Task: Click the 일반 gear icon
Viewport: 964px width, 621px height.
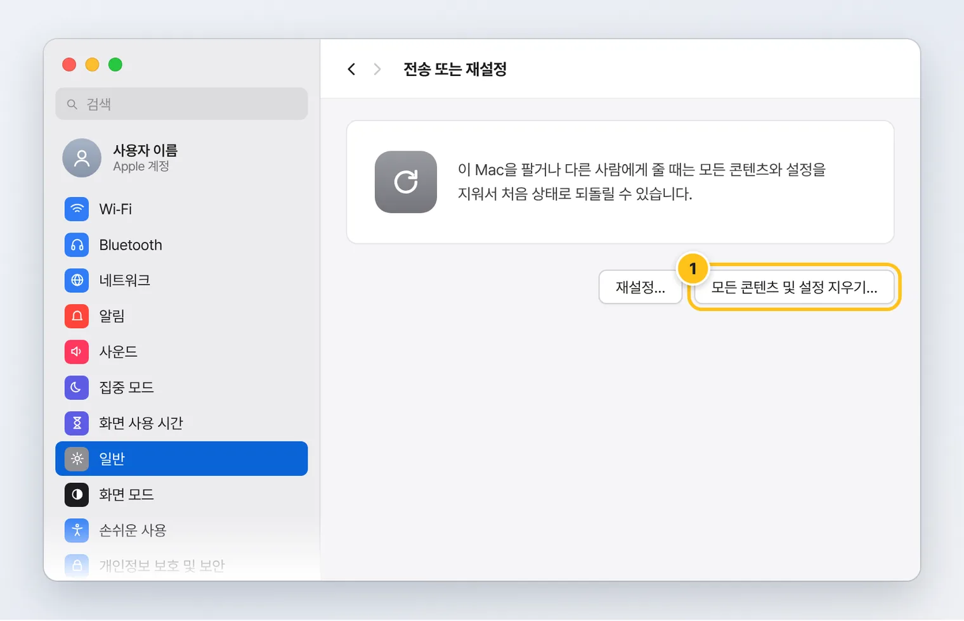Action: 77,459
